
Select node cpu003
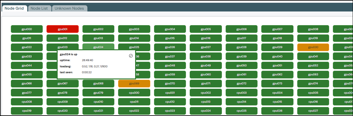coord(241,93)
